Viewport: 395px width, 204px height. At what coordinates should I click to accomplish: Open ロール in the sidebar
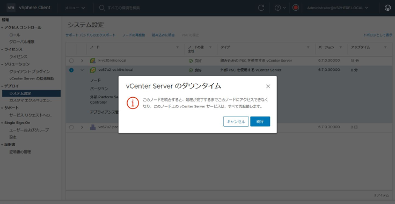click(14, 35)
